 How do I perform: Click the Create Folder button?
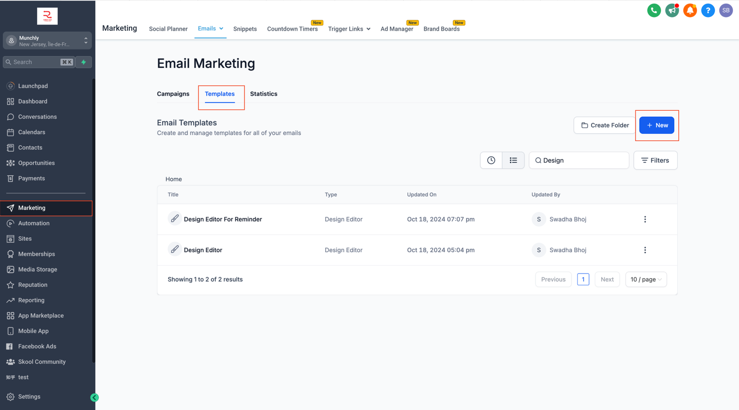click(x=605, y=125)
